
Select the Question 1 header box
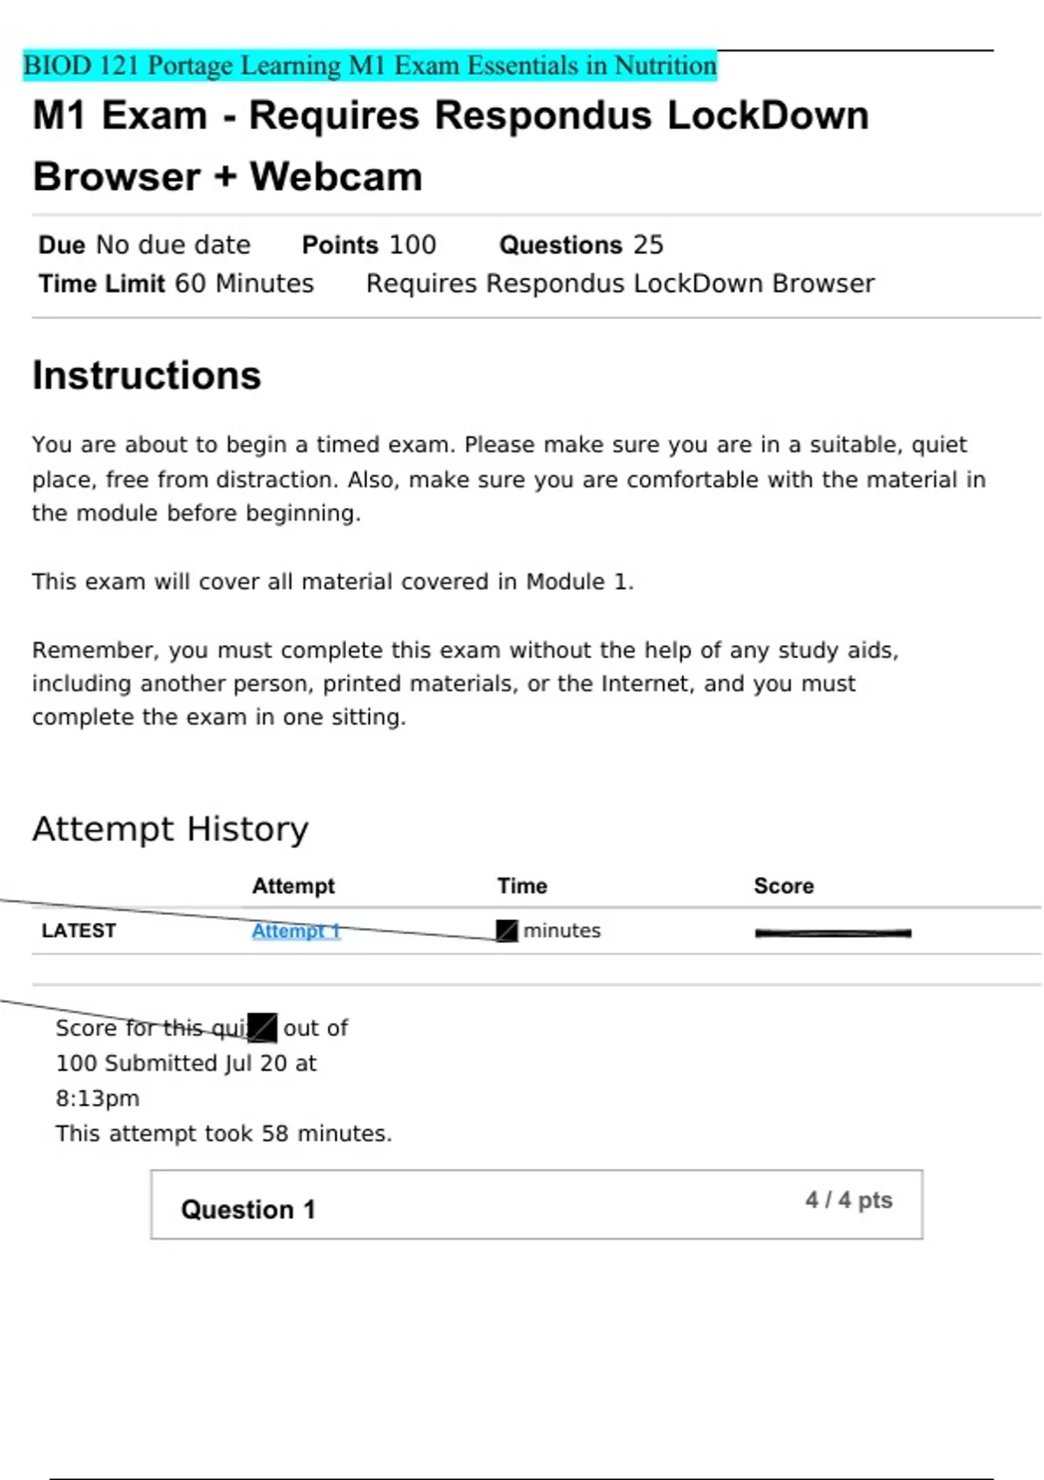point(536,1205)
